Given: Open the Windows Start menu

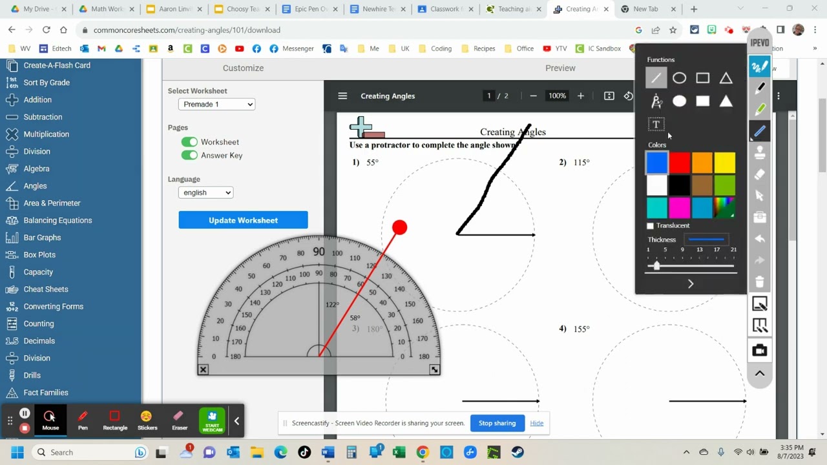Looking at the screenshot, I should pyautogui.click(x=17, y=452).
